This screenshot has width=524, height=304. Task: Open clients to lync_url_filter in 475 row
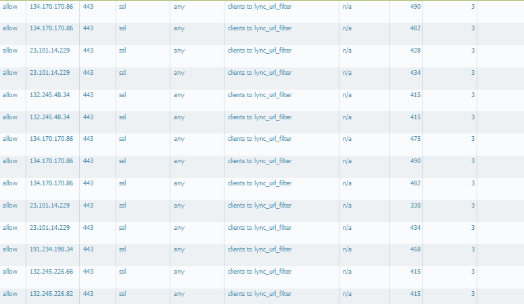click(260, 139)
